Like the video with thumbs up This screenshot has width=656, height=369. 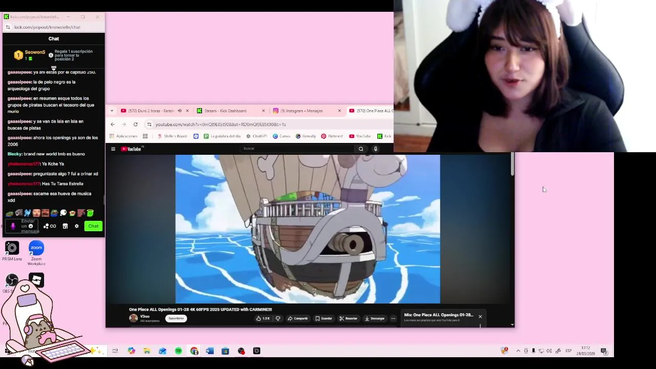tap(263, 318)
